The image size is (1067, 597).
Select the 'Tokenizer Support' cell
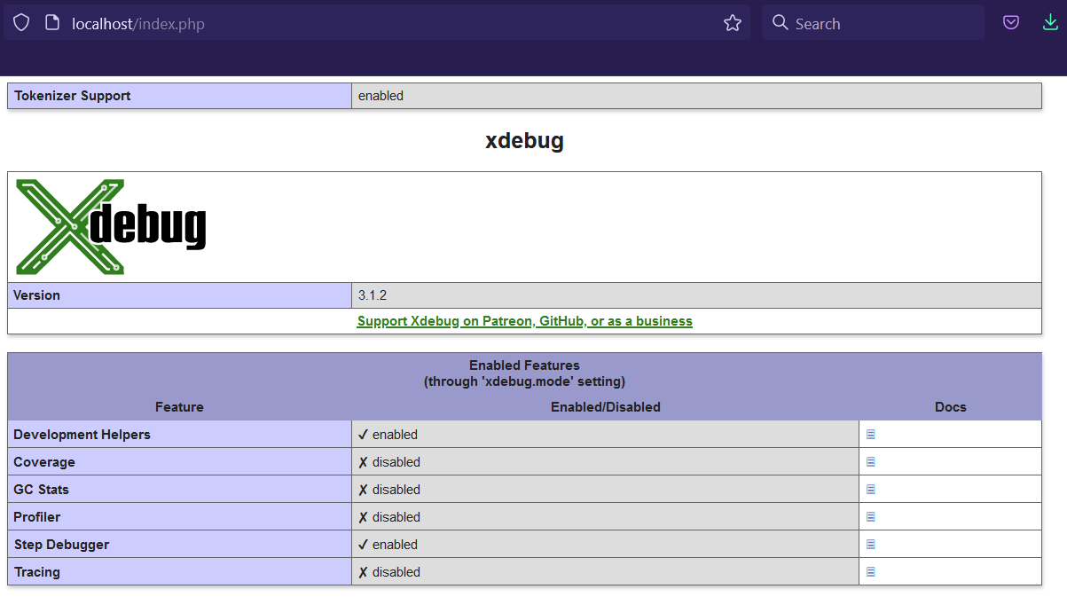click(x=179, y=96)
